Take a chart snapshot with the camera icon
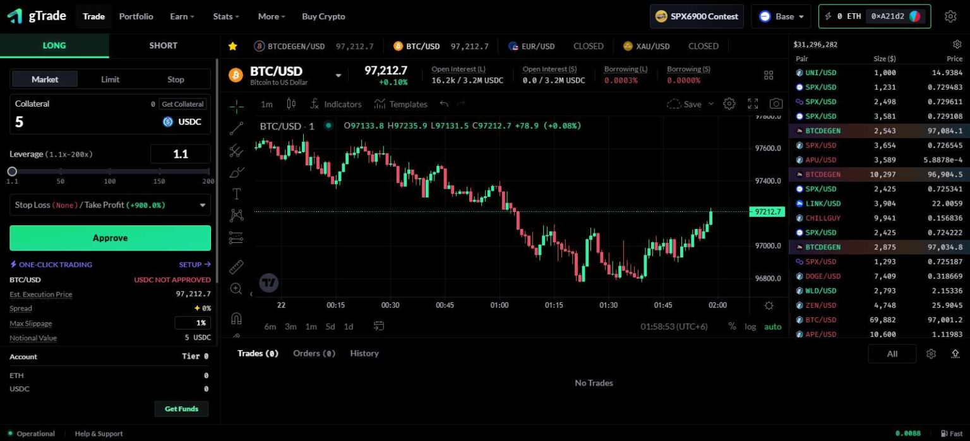The image size is (970, 441). (776, 103)
